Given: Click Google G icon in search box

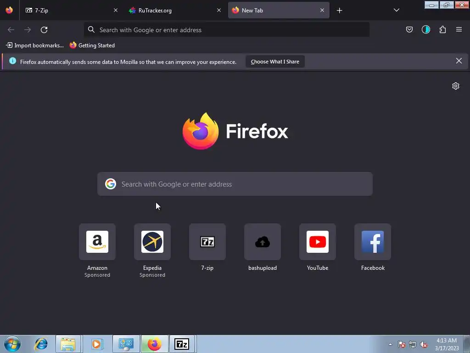Looking at the screenshot, I should coord(111,184).
